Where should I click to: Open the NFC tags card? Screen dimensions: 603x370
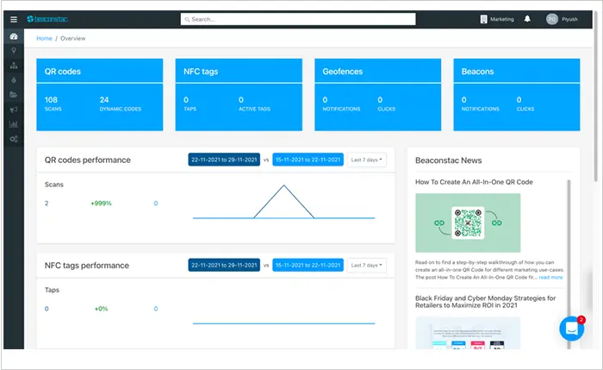coord(239,95)
